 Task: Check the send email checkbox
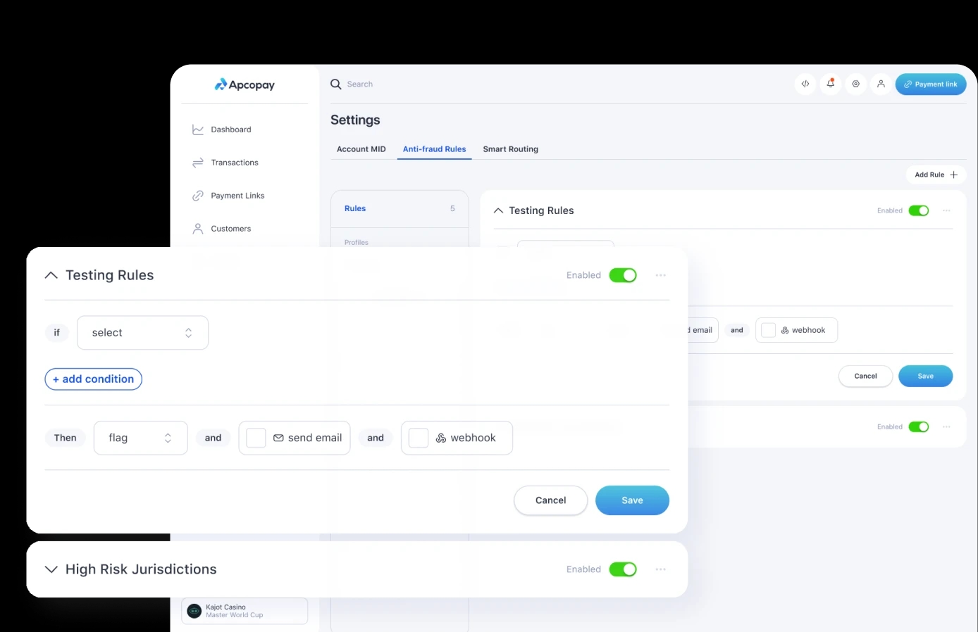point(256,438)
